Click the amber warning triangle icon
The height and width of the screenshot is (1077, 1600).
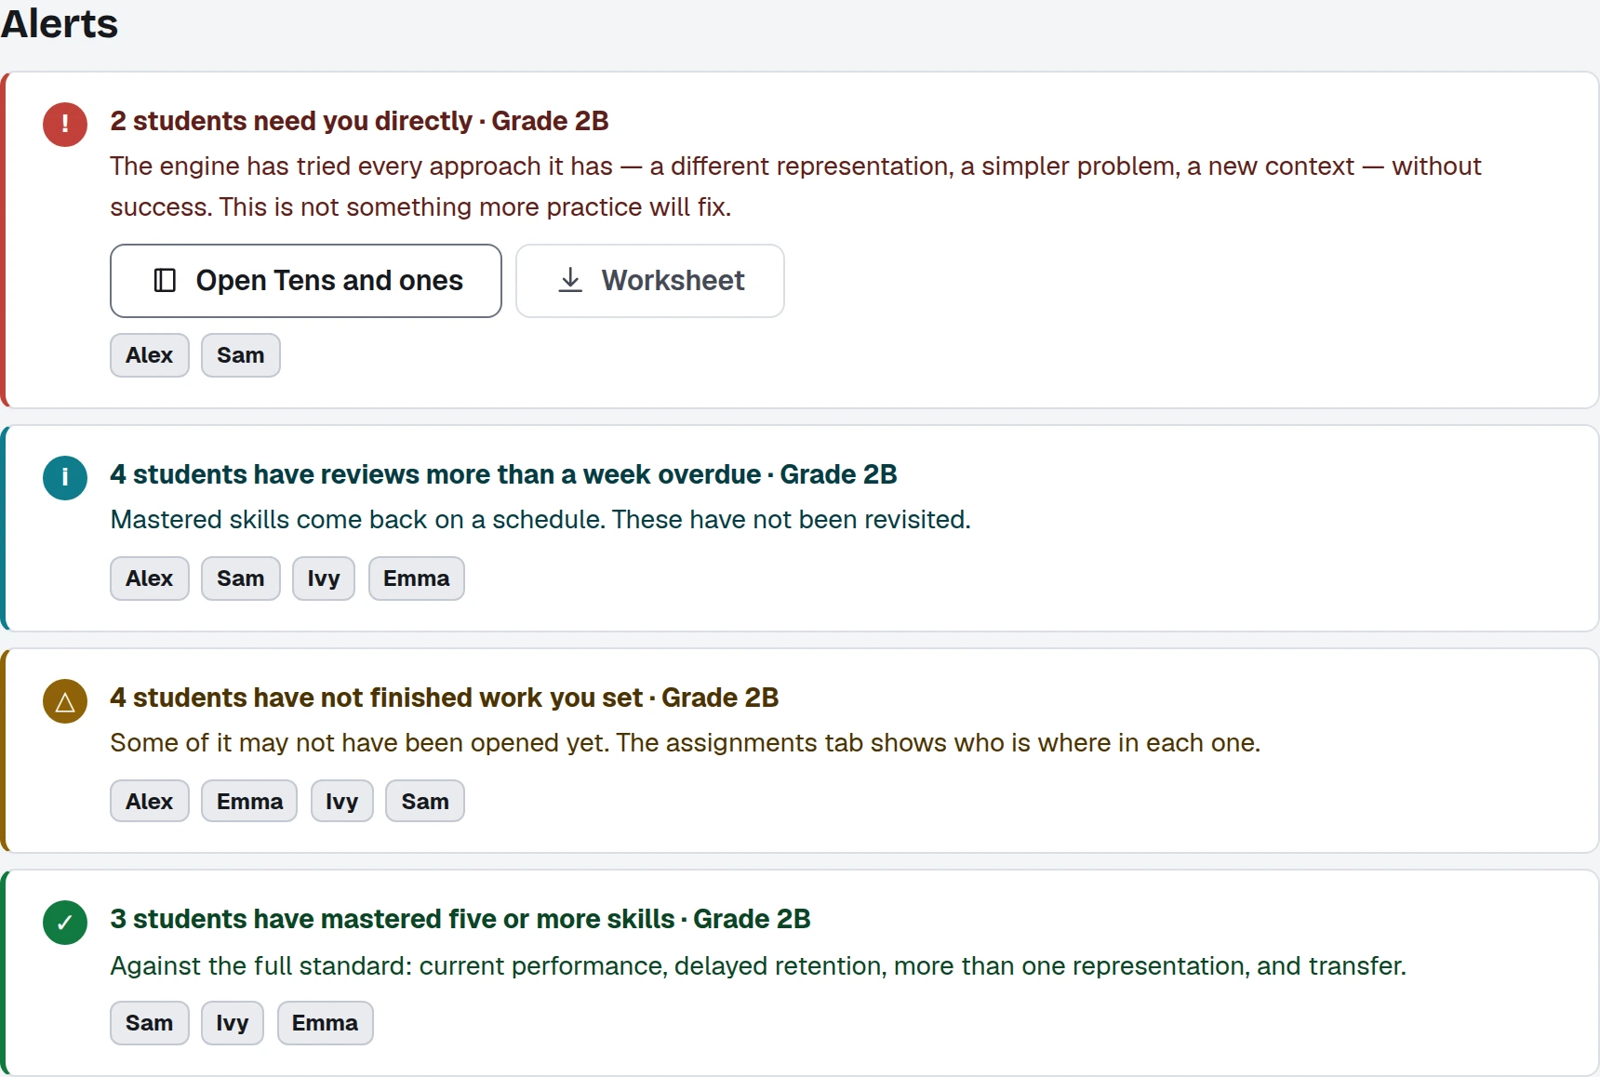tap(65, 701)
